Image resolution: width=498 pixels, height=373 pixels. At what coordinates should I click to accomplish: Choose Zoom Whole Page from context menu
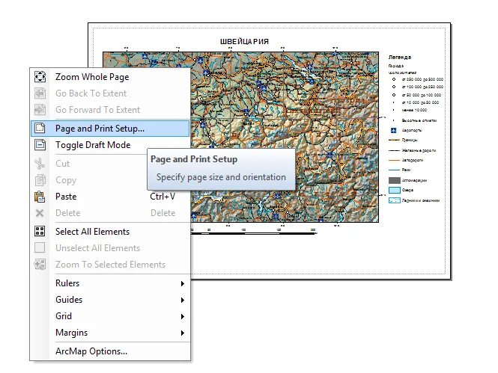pyautogui.click(x=110, y=77)
